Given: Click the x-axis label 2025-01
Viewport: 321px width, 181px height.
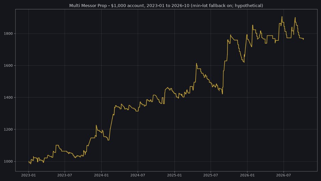Looking at the screenshot, I should point(175,175).
